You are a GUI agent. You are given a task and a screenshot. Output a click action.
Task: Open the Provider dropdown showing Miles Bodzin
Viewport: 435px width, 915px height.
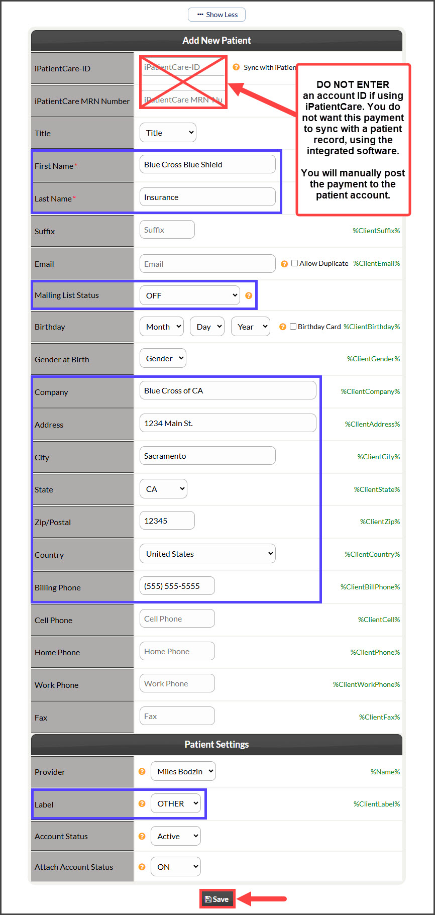click(x=183, y=771)
